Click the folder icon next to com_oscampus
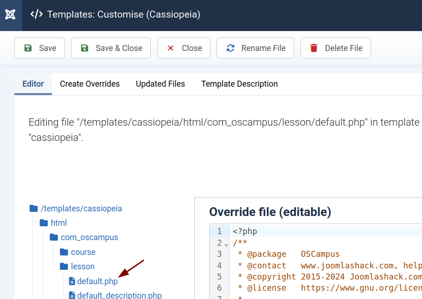 point(54,237)
